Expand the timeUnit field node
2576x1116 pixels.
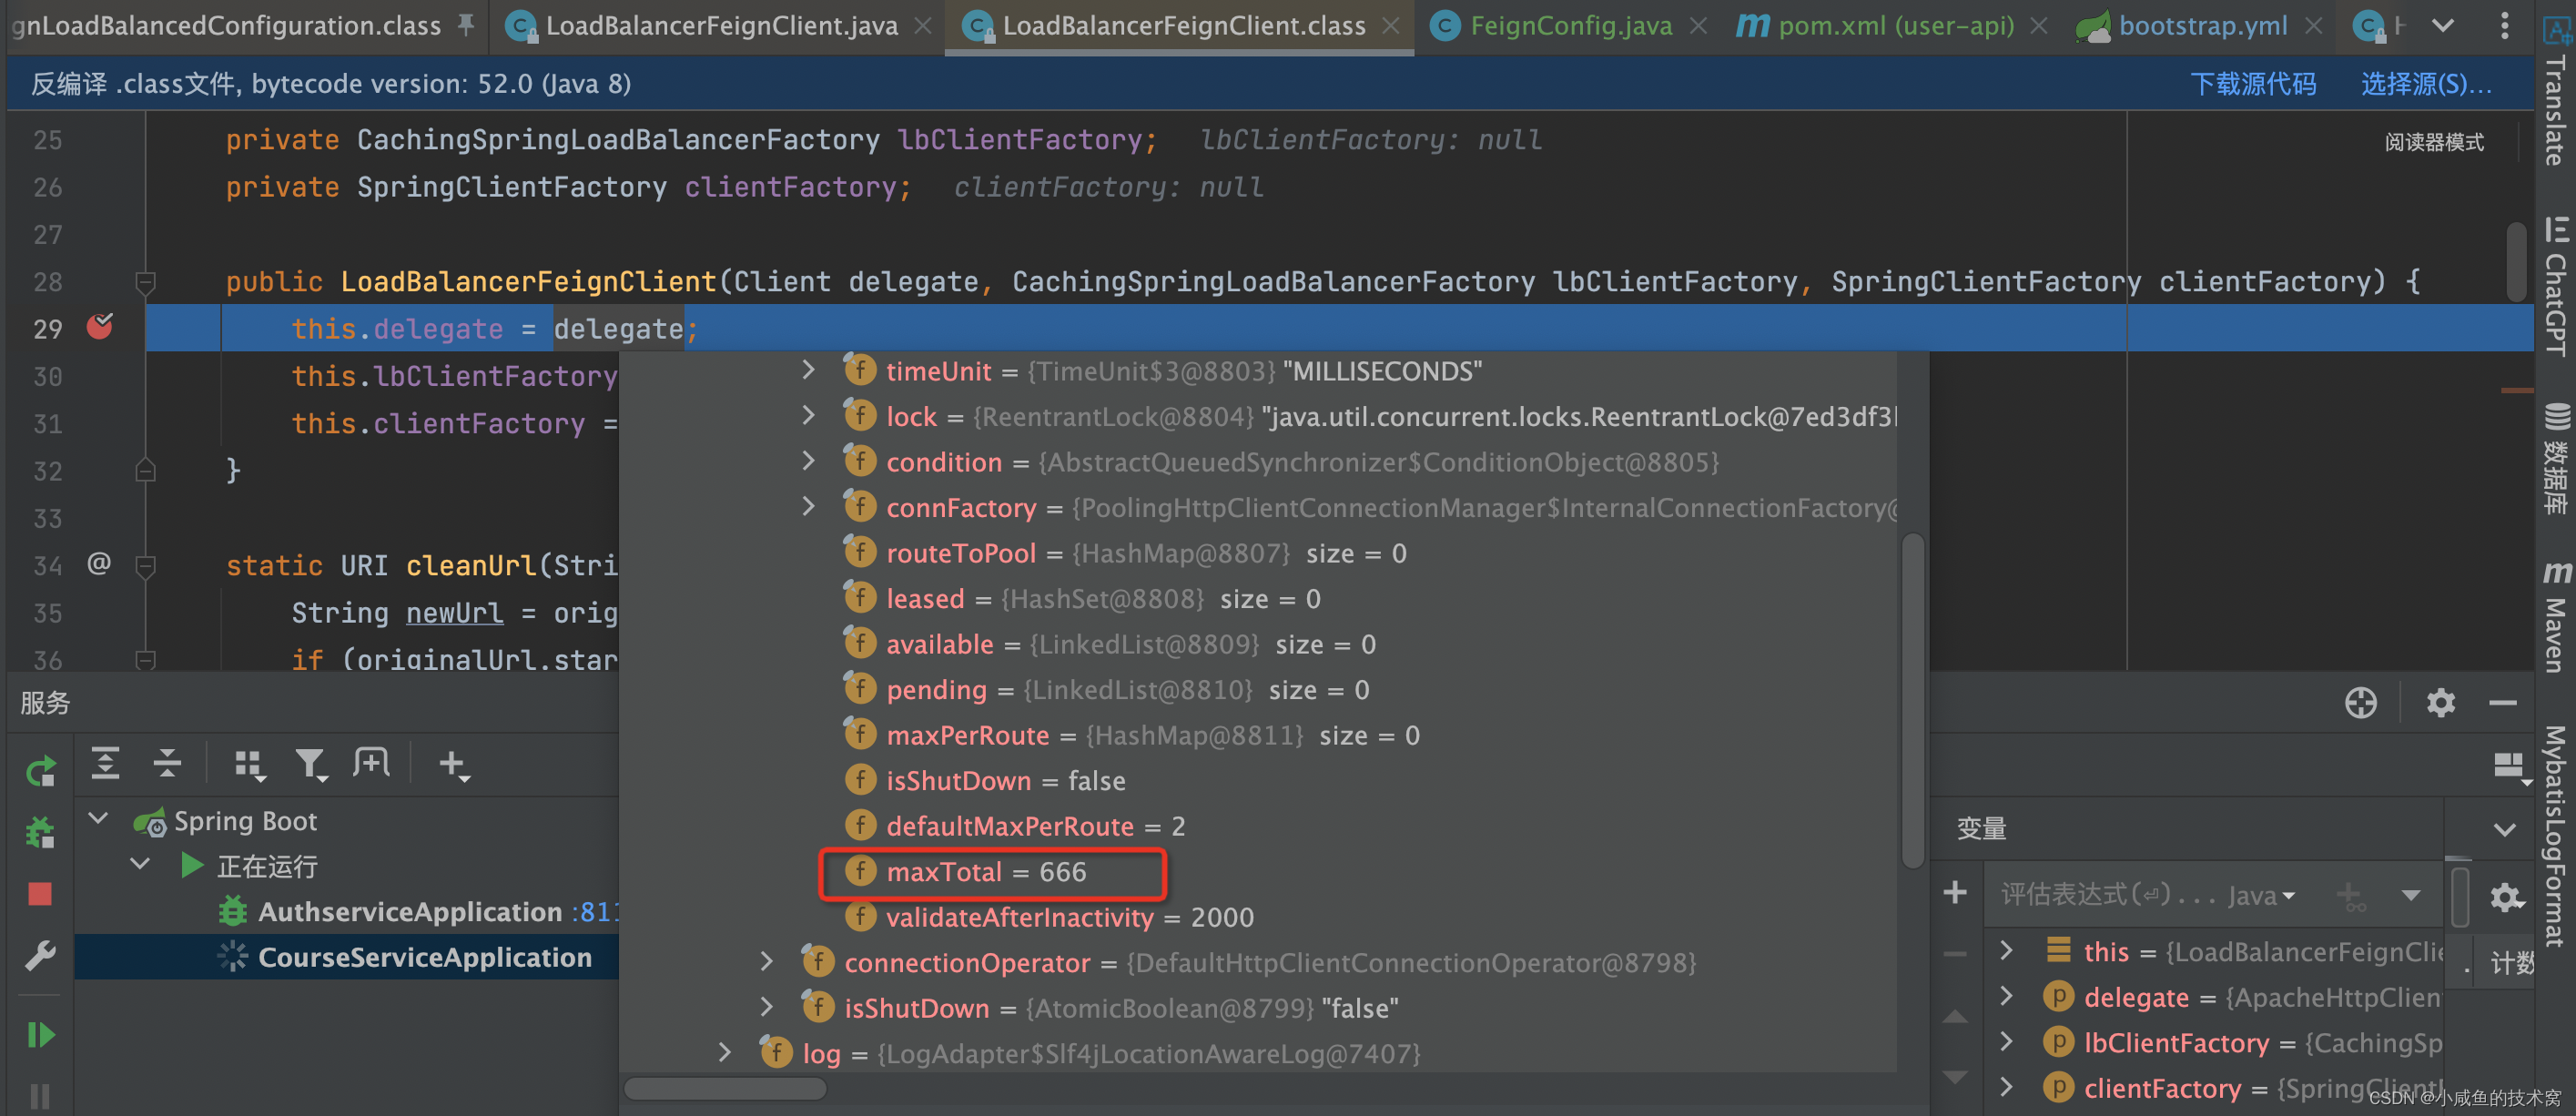(808, 370)
